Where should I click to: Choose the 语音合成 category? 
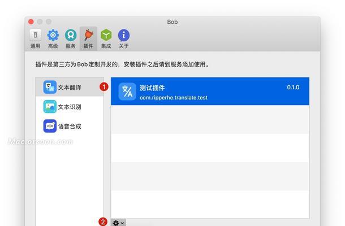pyautogui.click(x=70, y=126)
